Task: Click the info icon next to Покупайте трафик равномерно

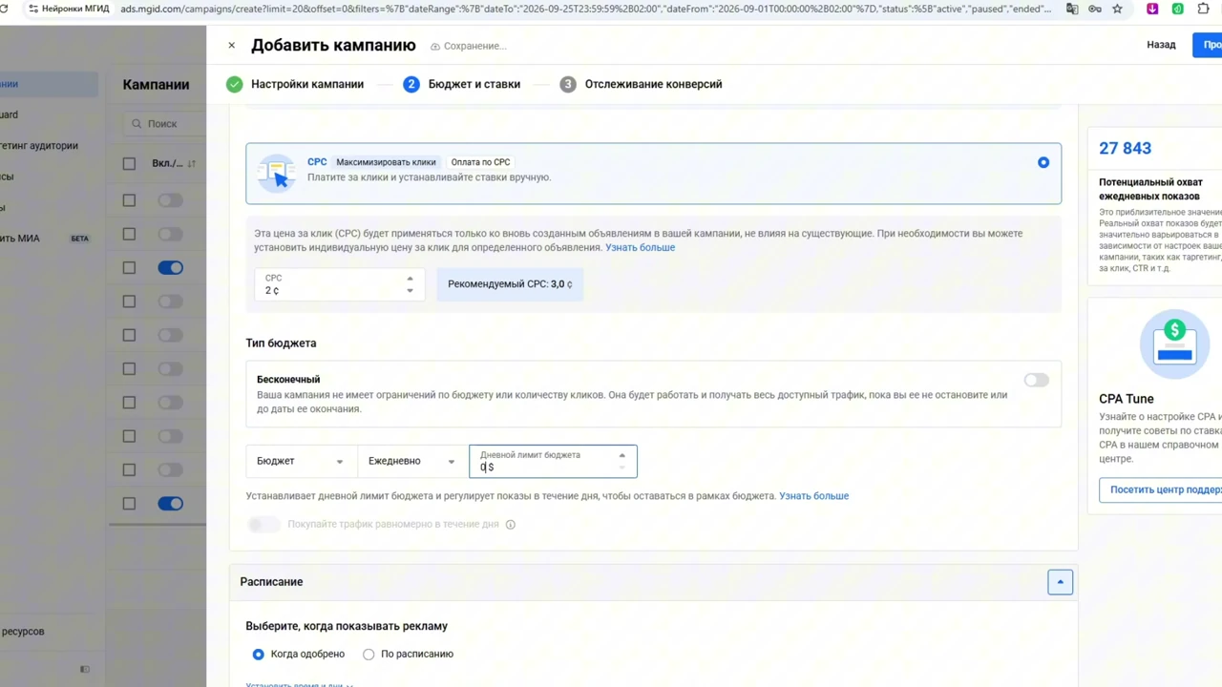Action: click(x=510, y=525)
